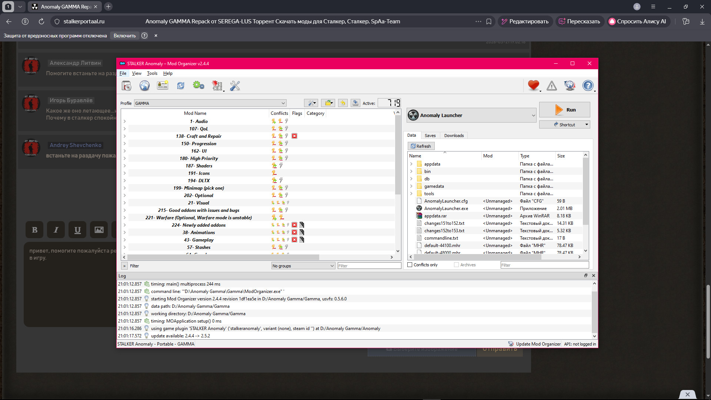The height and width of the screenshot is (400, 711).
Task: Click Refresh button in Data tab
Action: pos(421,146)
